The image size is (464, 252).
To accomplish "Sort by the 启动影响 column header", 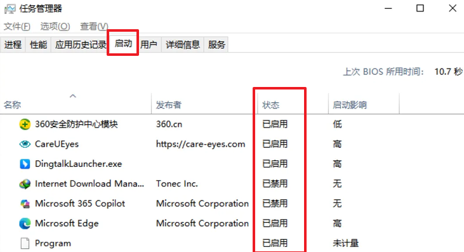I will (364, 105).
